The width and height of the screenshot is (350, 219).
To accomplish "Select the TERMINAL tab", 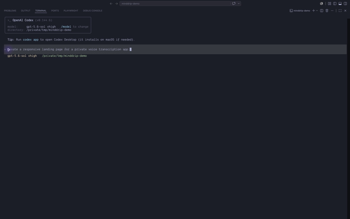I will click(41, 11).
